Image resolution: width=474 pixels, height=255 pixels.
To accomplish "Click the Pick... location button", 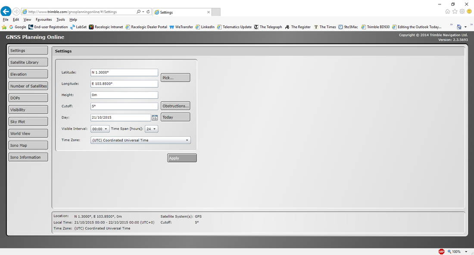I will 175,78.
